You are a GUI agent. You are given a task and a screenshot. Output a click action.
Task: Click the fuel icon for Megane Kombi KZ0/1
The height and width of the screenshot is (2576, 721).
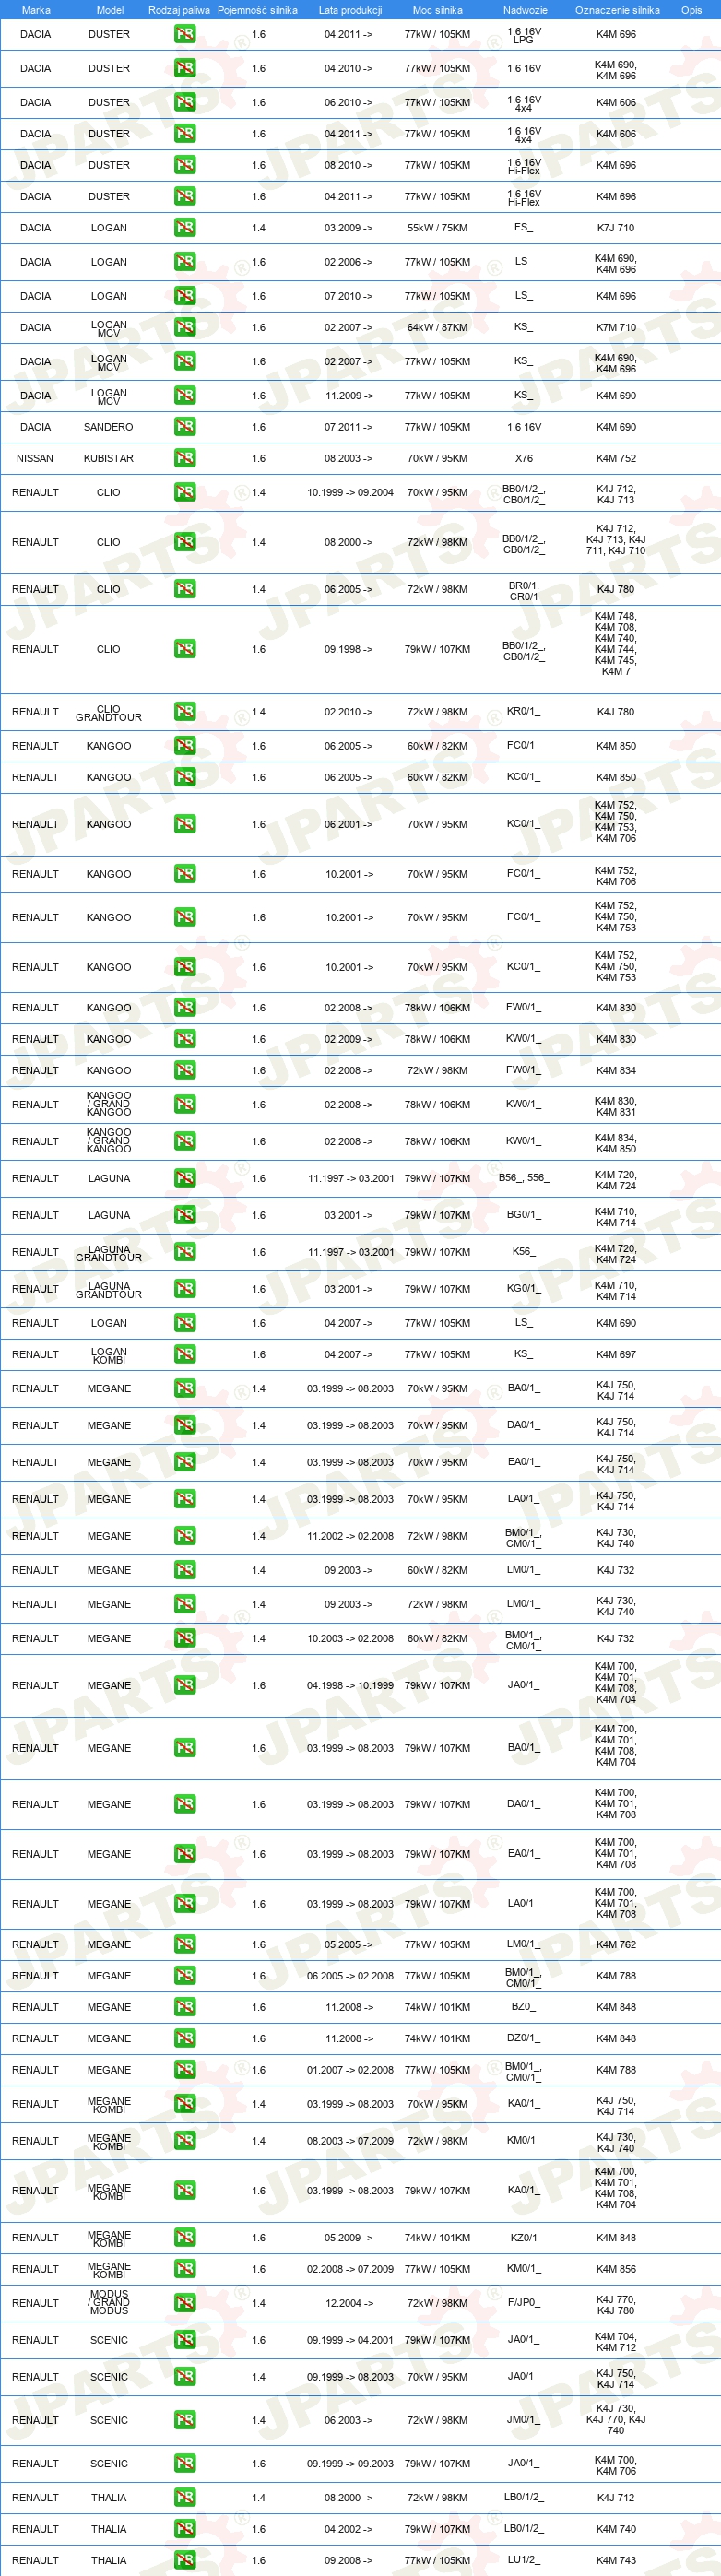coord(185,2238)
